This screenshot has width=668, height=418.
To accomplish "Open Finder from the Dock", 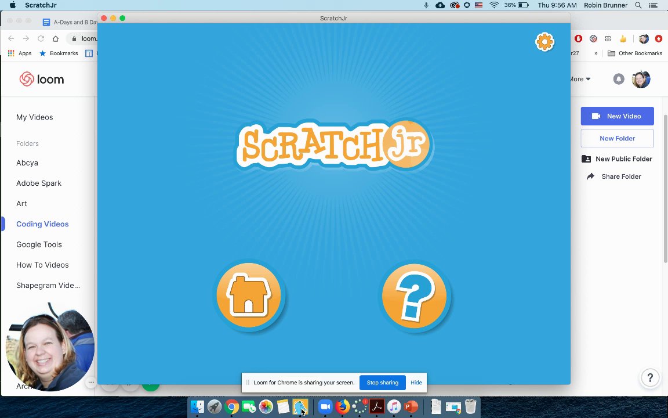I will 197,407.
